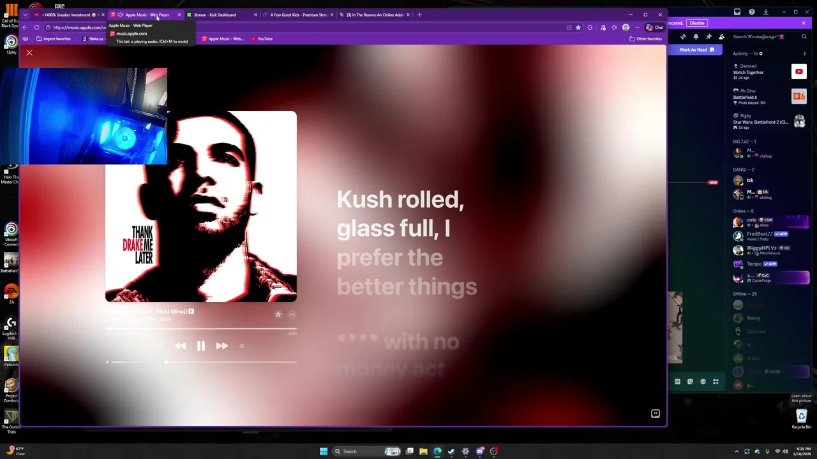This screenshot has width=817, height=459.
Task: Switch to the Sneaker Investment tab
Action: pos(69,15)
